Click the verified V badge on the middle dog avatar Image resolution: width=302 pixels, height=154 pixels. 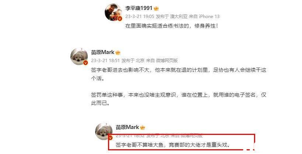[86, 62]
